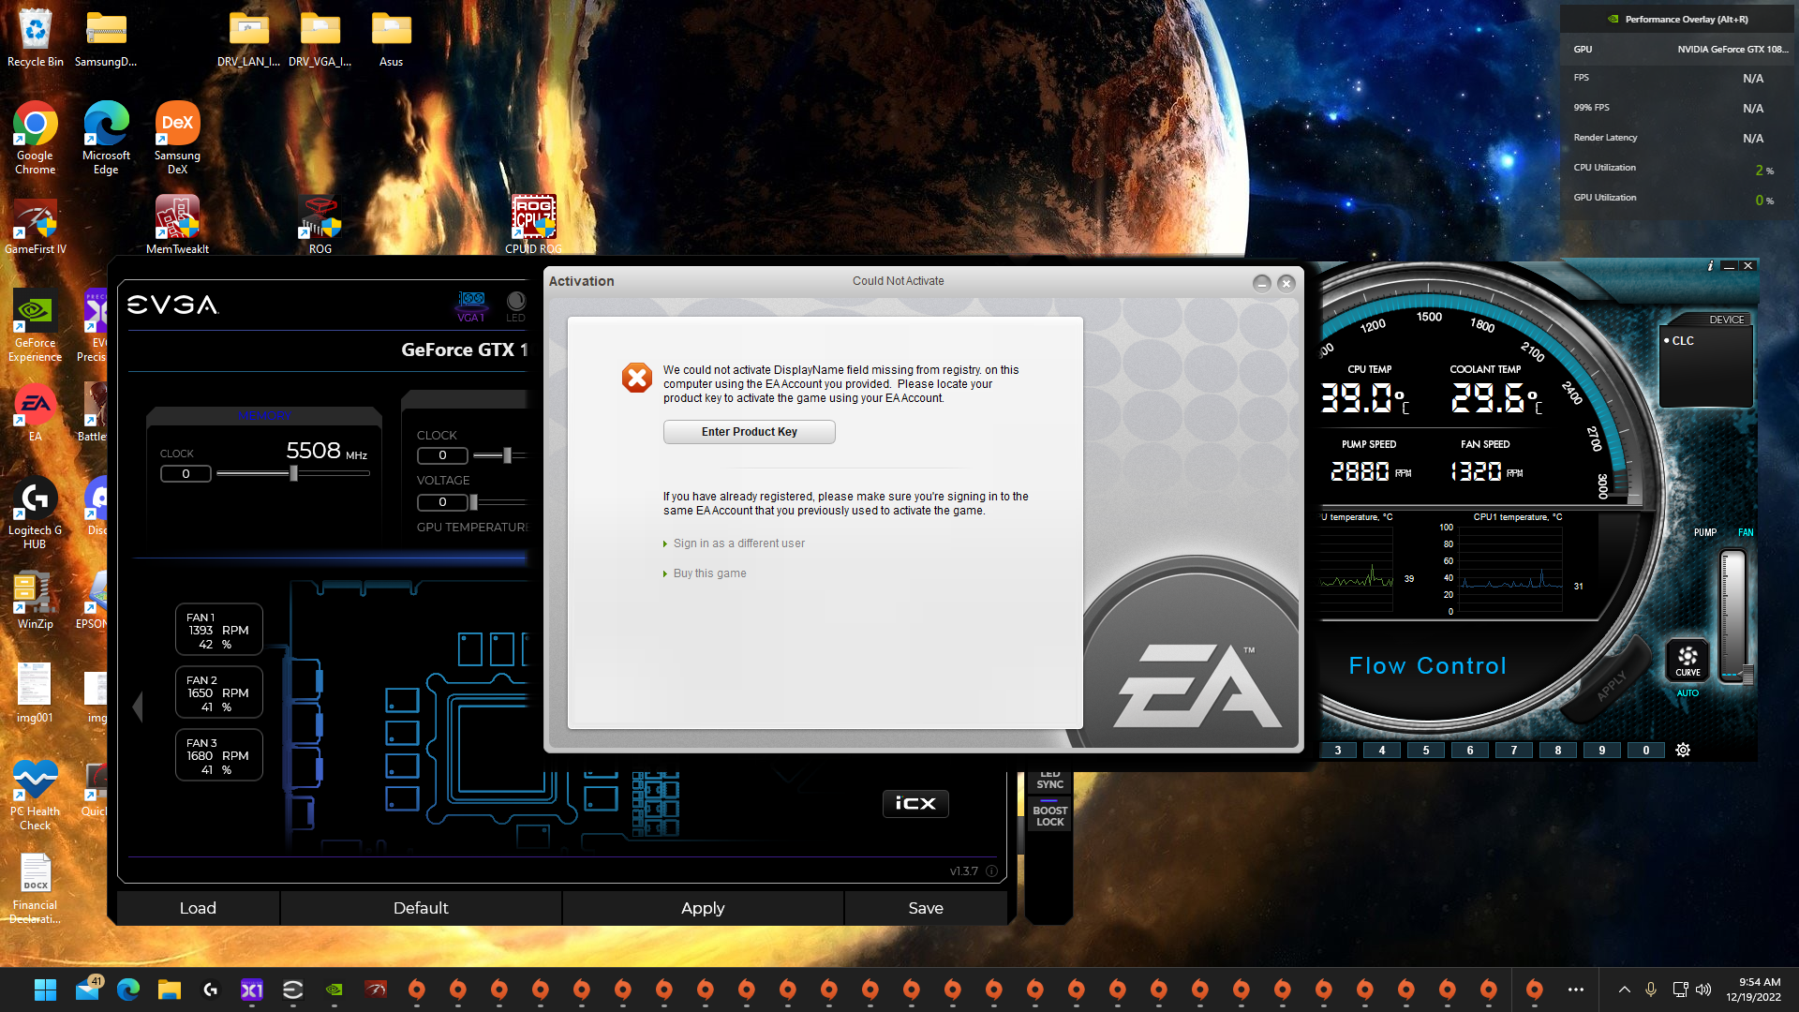Switch to the PUMP tab

1704,532
